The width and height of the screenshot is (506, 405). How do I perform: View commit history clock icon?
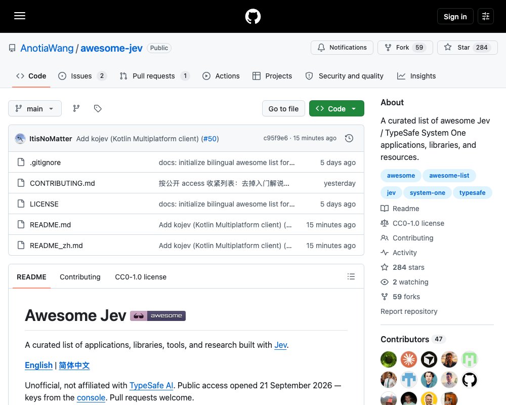click(349, 139)
